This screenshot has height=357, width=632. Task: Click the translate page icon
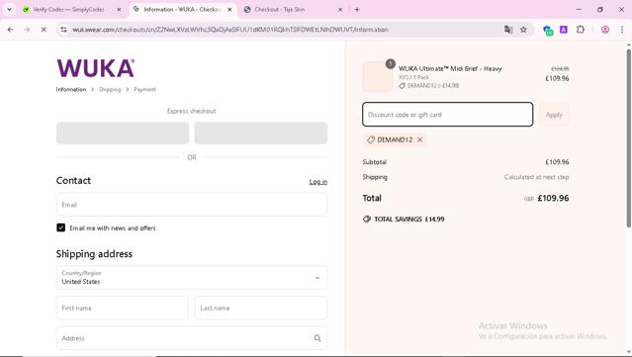click(x=508, y=30)
